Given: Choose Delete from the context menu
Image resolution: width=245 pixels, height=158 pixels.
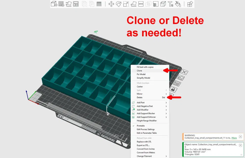Looking at the screenshot, I should [150, 98].
